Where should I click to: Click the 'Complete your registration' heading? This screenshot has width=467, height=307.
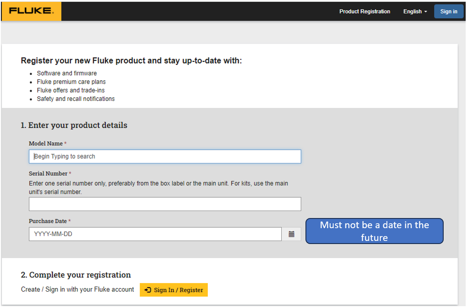76,275
